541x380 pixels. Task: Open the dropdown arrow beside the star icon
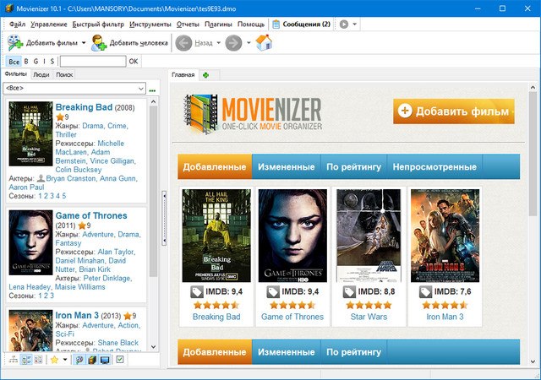coord(66,360)
